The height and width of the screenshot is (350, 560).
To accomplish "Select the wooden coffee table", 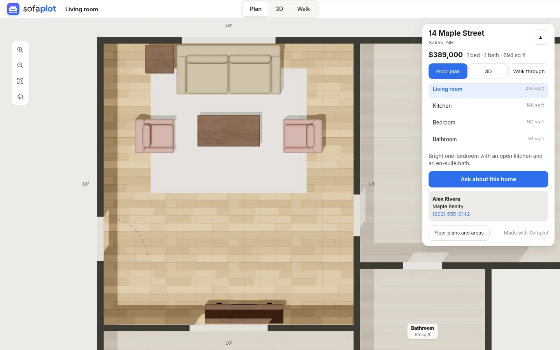I will tap(229, 131).
